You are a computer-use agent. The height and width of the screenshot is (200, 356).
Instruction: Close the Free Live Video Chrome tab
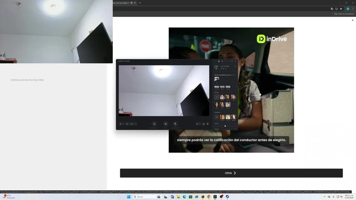click(x=135, y=3)
